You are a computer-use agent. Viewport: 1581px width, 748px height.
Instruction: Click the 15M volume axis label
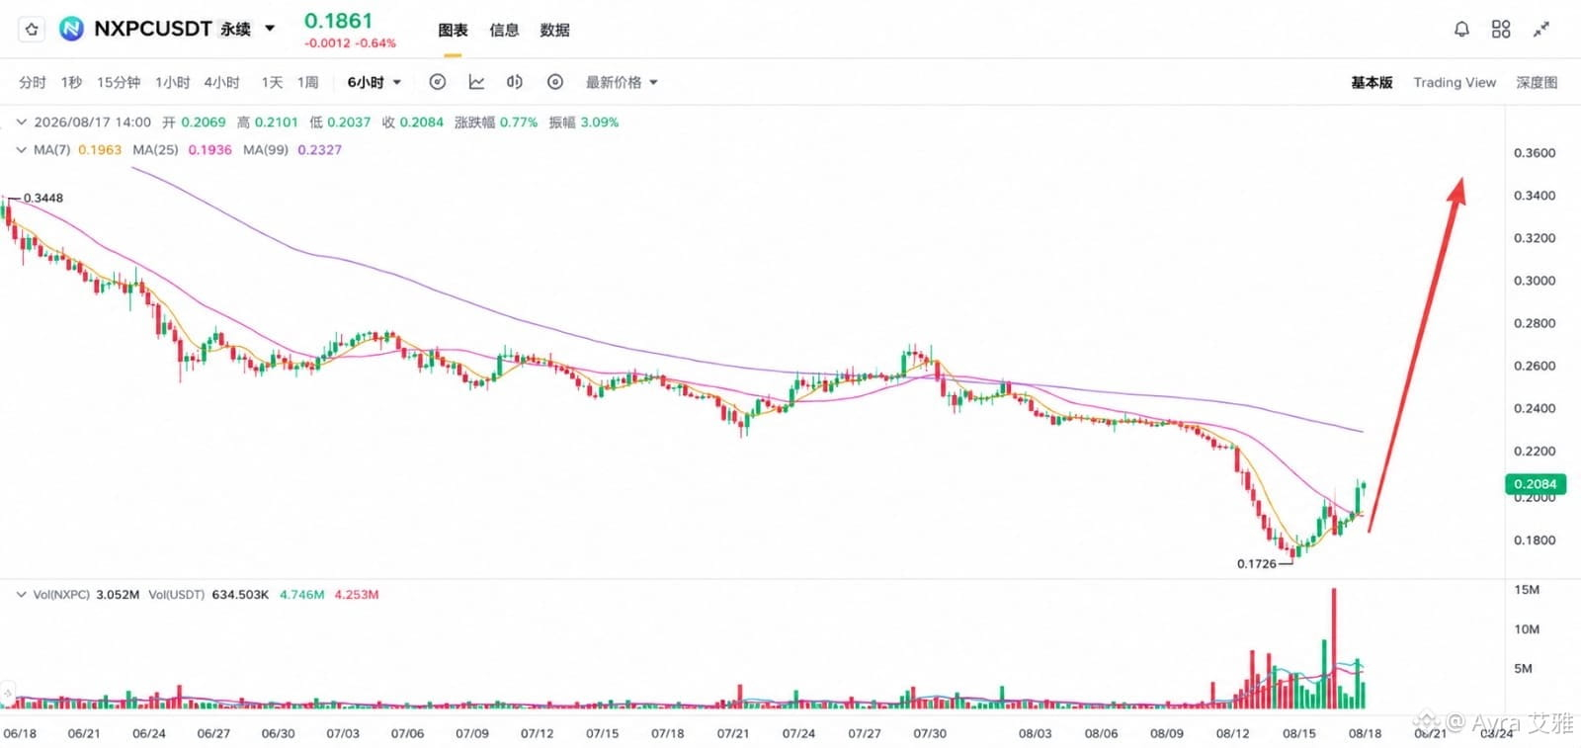(x=1527, y=590)
